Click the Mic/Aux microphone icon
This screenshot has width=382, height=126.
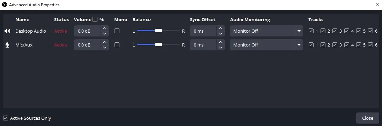(x=7, y=45)
